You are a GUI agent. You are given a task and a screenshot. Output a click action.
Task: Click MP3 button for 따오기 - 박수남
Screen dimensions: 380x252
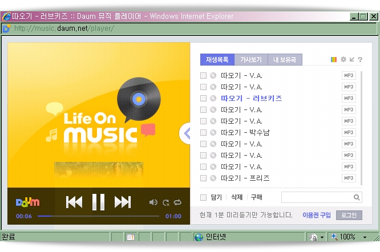tap(349, 133)
